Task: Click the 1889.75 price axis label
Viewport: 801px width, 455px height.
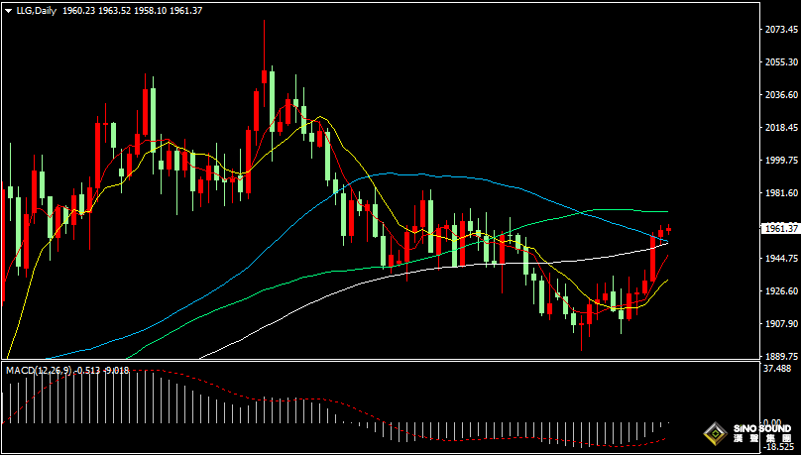Action: (782, 356)
